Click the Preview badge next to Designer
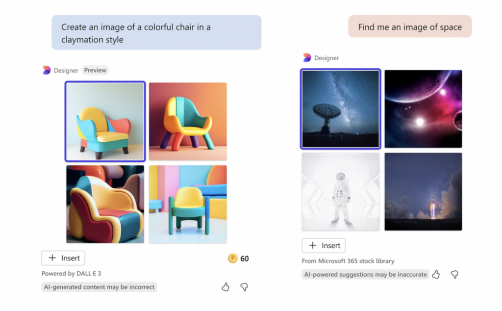Screen dimensions: 502x311 point(95,70)
